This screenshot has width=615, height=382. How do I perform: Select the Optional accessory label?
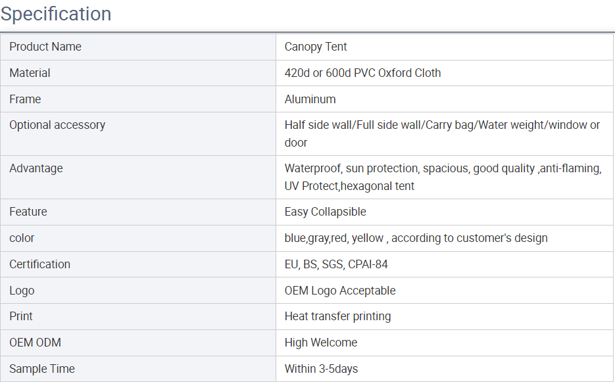click(x=57, y=125)
